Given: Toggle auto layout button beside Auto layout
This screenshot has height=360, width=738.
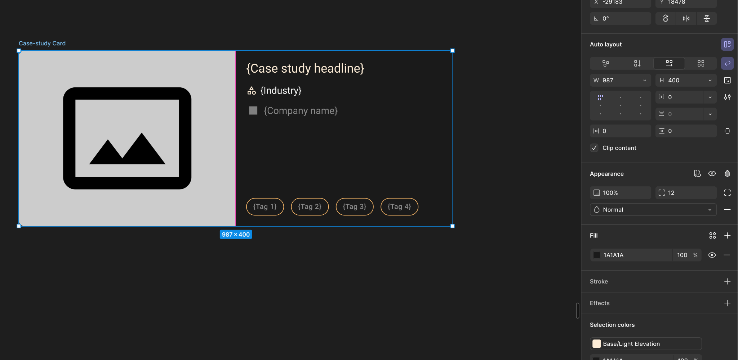Looking at the screenshot, I should click(727, 44).
